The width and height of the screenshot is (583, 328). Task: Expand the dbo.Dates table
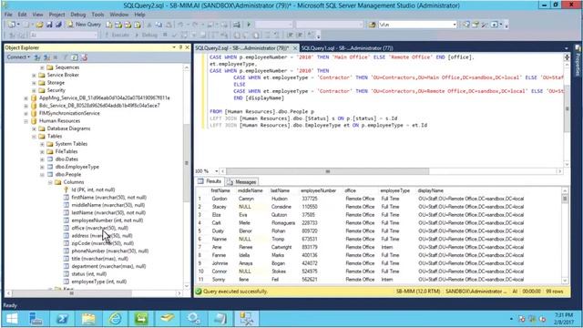coord(42,159)
